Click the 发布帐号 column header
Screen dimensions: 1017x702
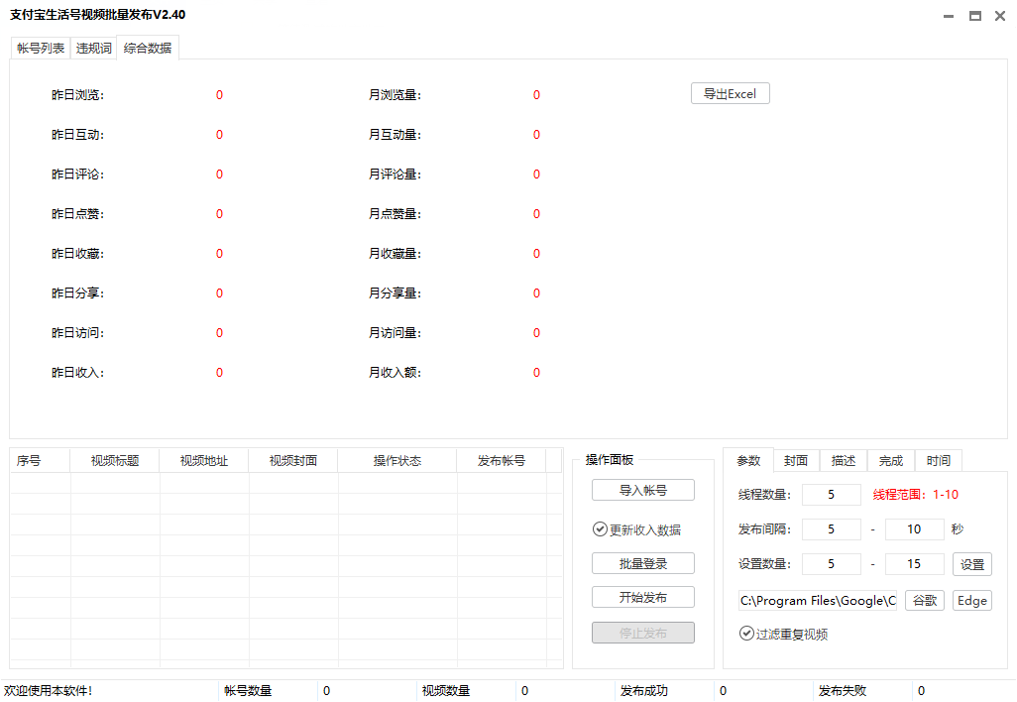pos(502,461)
